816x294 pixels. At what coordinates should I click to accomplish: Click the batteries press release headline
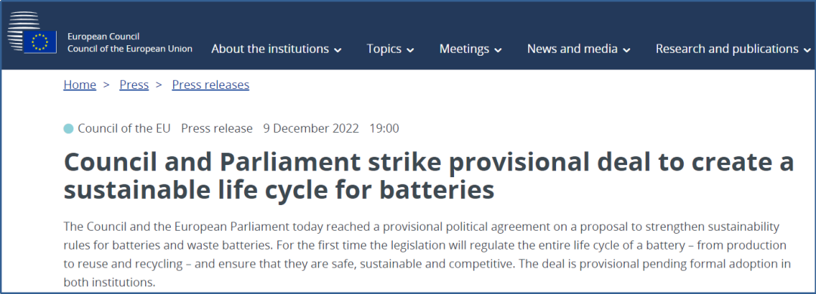pos(429,176)
